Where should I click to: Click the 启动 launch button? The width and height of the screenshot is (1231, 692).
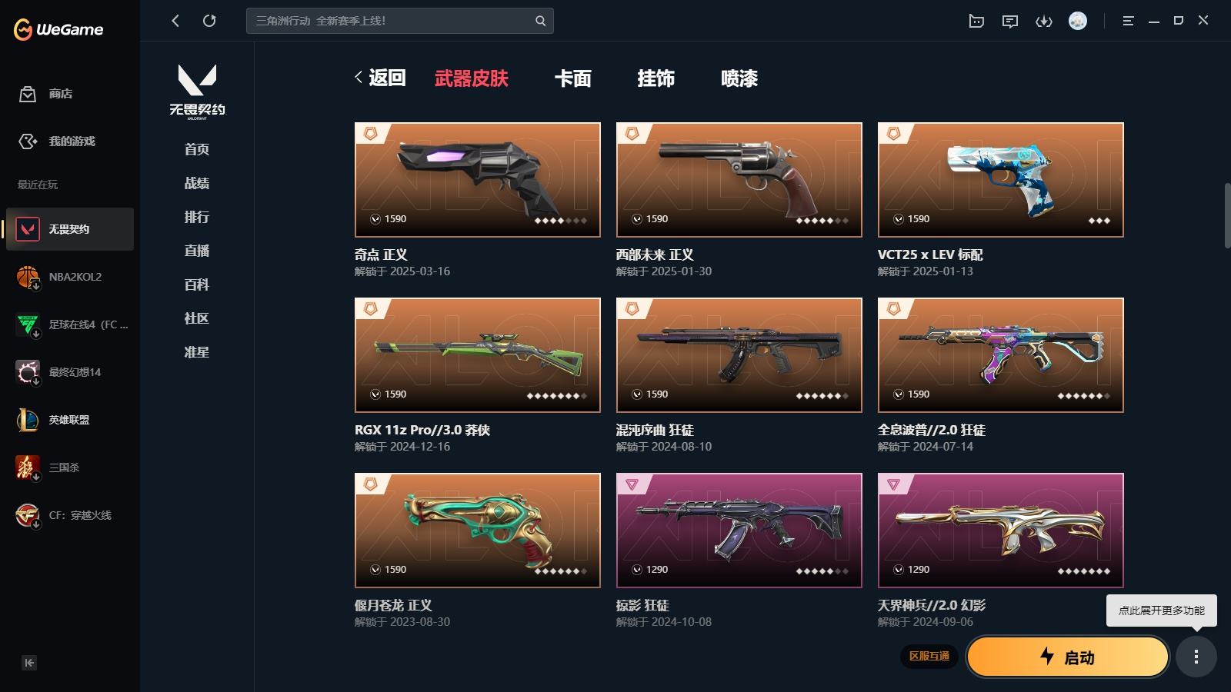[x=1067, y=657]
